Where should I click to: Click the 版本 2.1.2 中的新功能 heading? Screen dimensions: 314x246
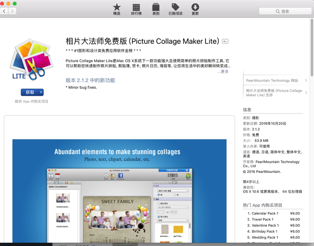(90, 80)
